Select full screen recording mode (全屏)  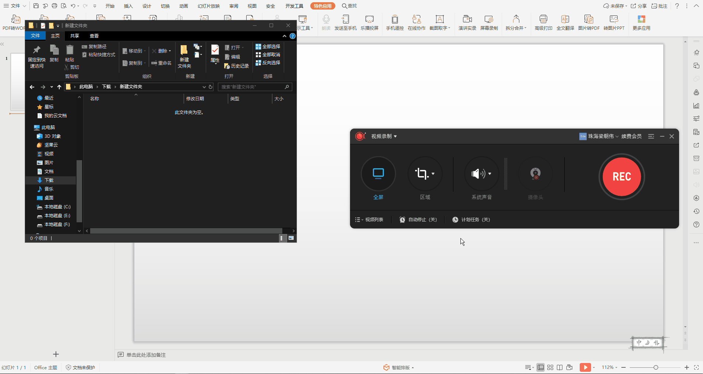click(x=378, y=173)
